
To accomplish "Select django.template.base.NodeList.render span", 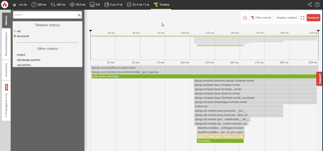I will pyautogui.click(x=255, y=94).
